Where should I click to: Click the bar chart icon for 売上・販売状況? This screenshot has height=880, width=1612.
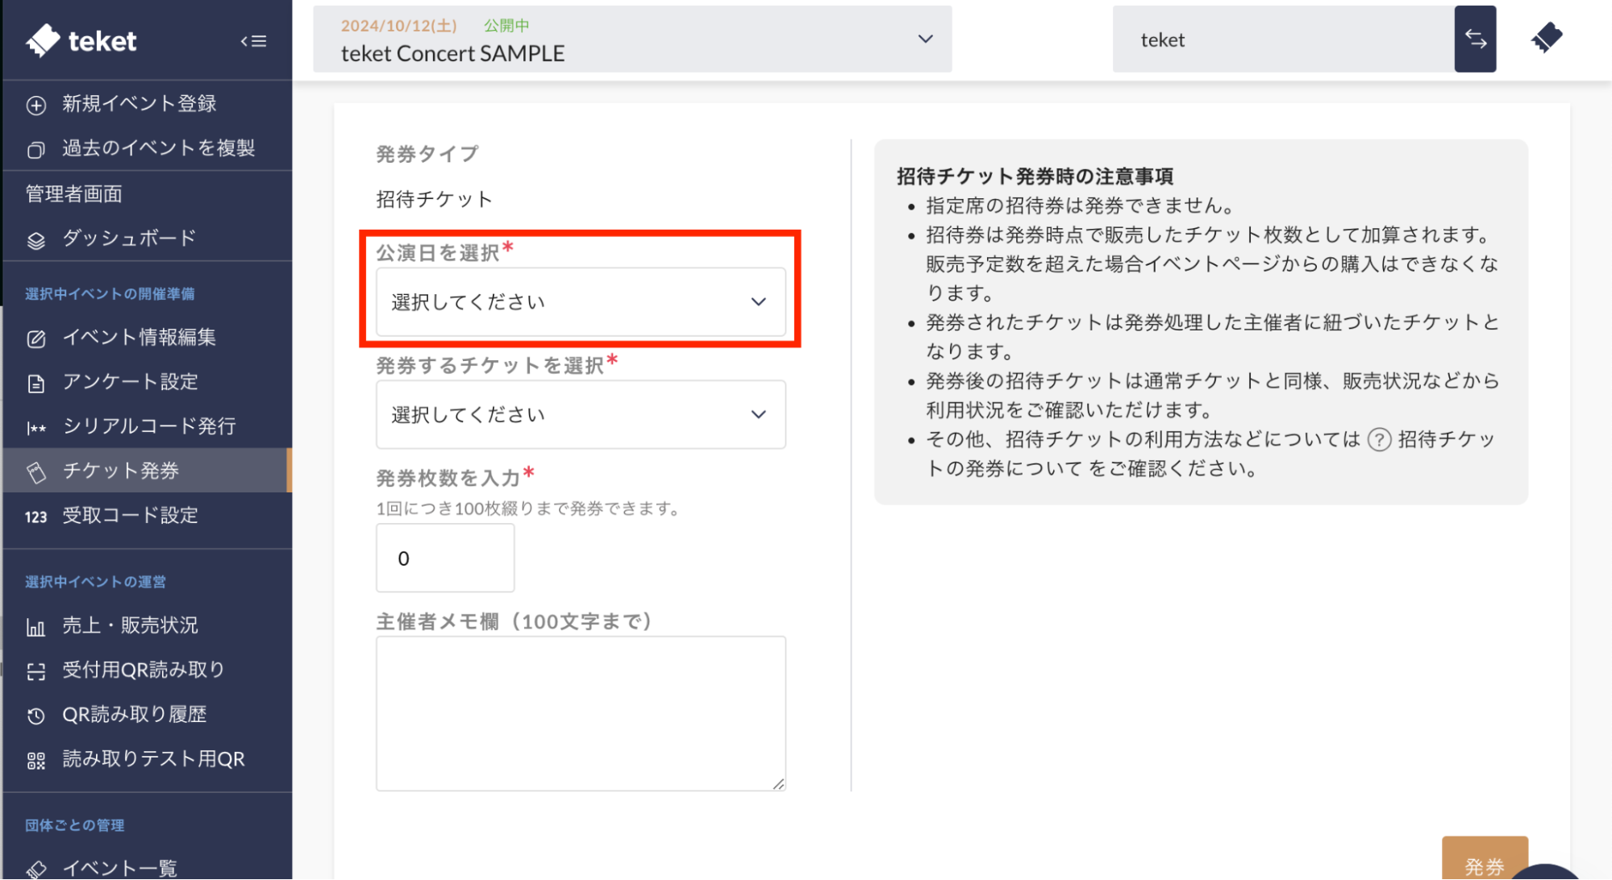click(x=36, y=627)
